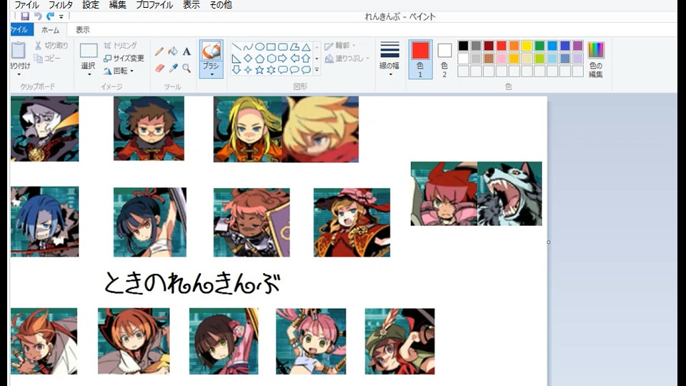Choose the right arrow shape

point(283,58)
